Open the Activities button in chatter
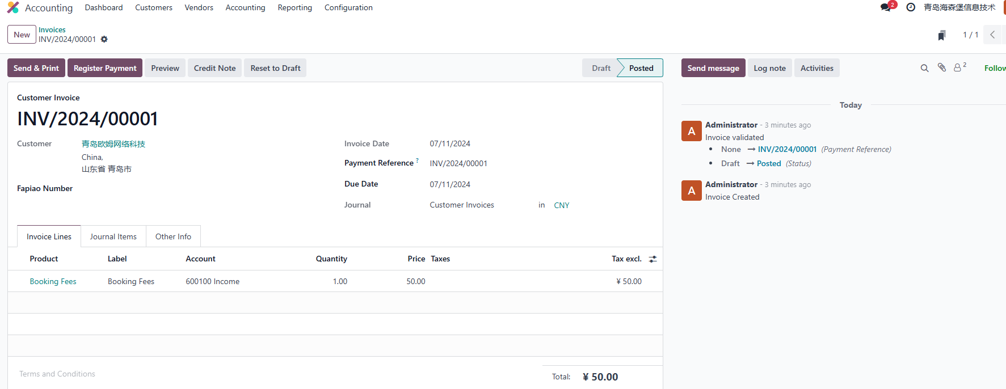The height and width of the screenshot is (389, 1006). pos(816,68)
